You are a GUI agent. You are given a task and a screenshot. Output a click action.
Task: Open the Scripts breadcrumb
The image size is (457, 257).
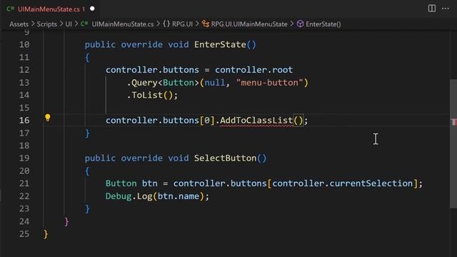(x=47, y=24)
